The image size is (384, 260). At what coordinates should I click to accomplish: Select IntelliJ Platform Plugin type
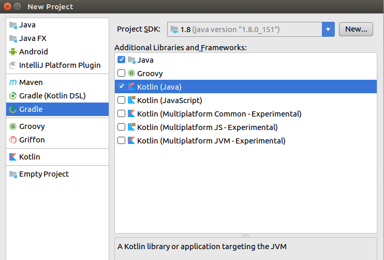click(57, 65)
